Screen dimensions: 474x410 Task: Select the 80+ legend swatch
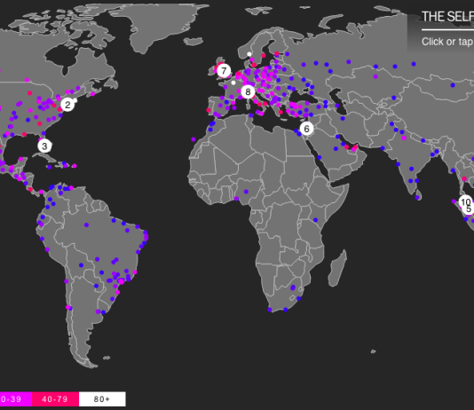102,399
